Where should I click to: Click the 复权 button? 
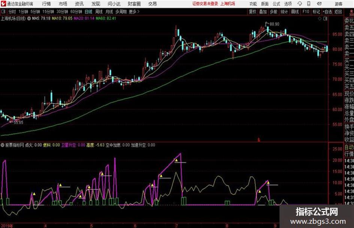[x=252, y=12]
